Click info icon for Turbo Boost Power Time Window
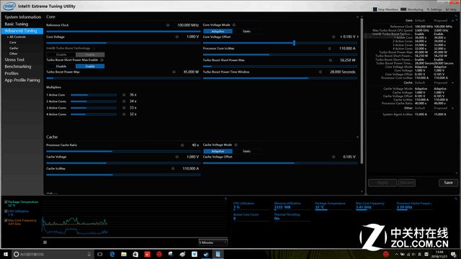 pos(320,72)
